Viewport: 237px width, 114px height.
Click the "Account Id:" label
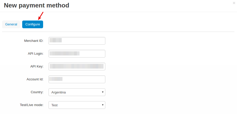coord(35,79)
